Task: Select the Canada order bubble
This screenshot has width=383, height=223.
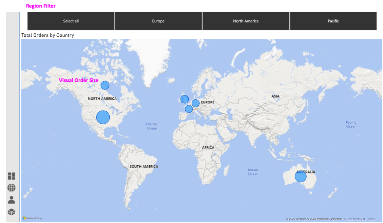Action: [x=105, y=85]
